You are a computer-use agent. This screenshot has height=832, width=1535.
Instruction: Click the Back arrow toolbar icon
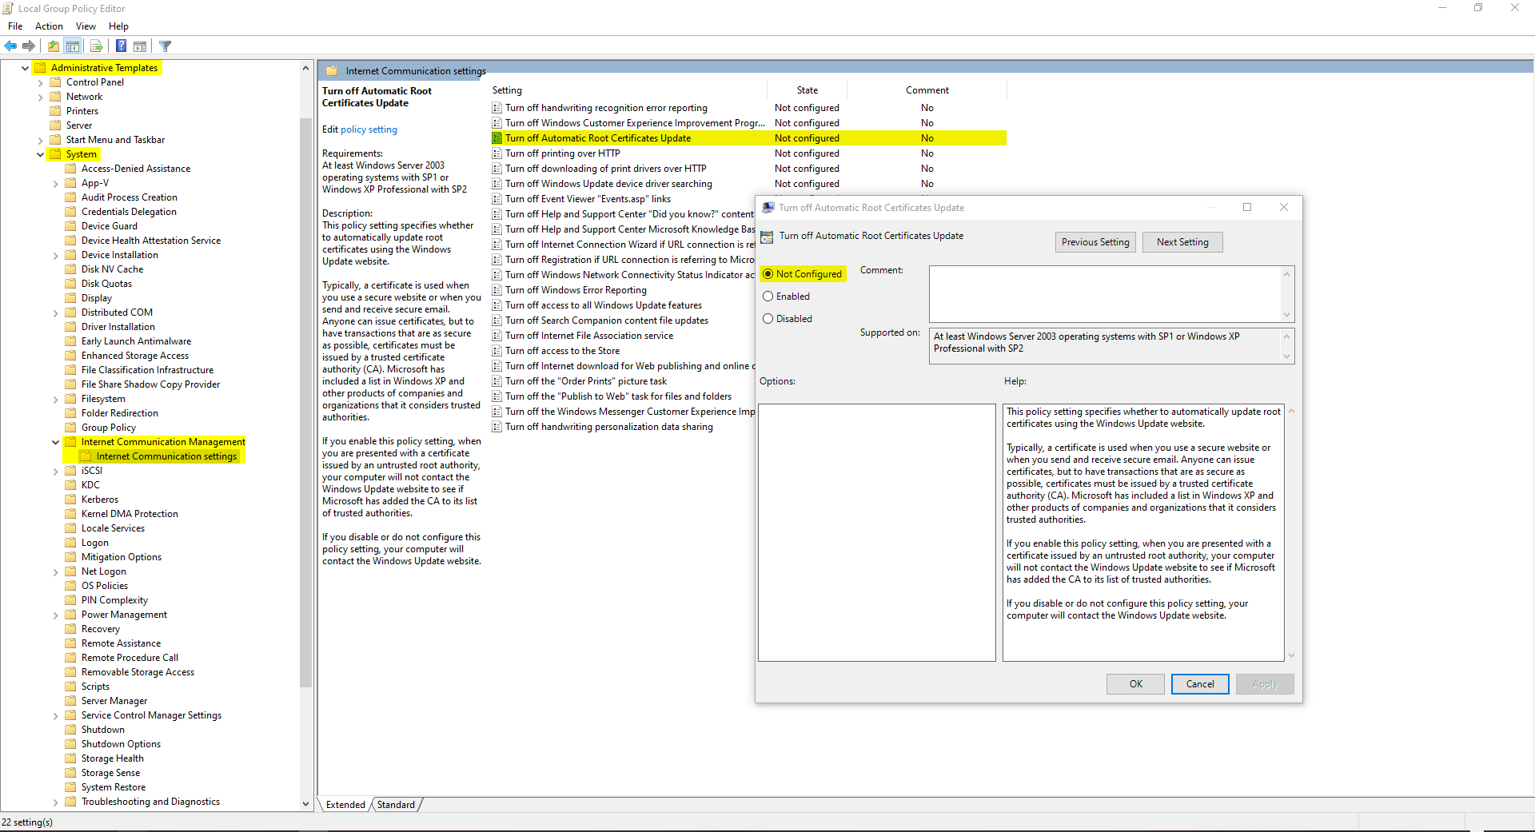[10, 46]
